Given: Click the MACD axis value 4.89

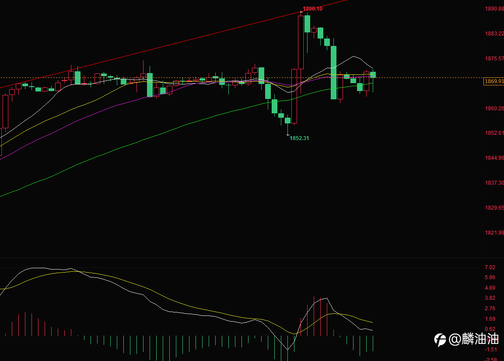Looking at the screenshot, I should [490, 288].
